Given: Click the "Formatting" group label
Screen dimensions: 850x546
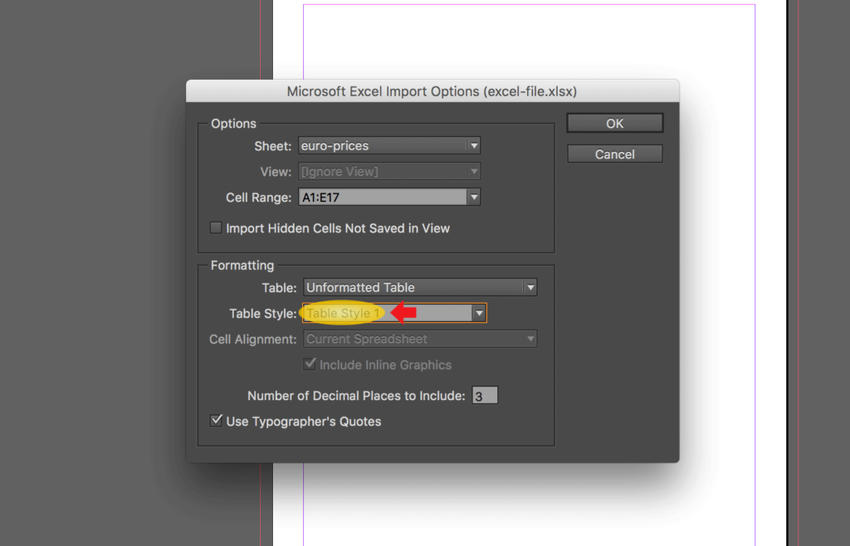Looking at the screenshot, I should (242, 266).
